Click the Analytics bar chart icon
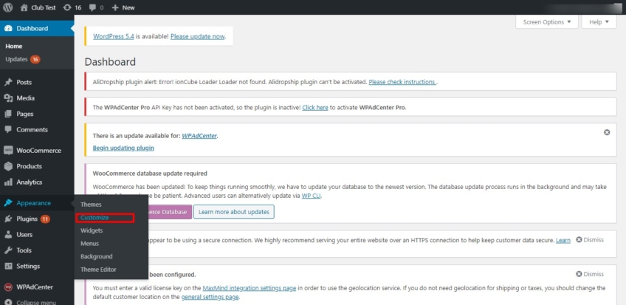 (8, 182)
